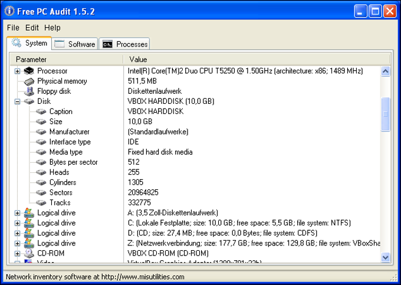Image resolution: width=401 pixels, height=285 pixels.
Task: Select the Bytes per sector row
Action: click(x=74, y=162)
